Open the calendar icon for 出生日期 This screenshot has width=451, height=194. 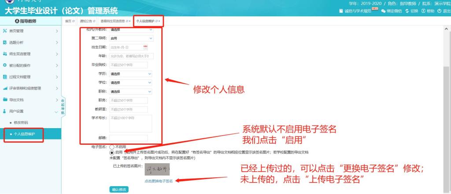click(145, 47)
